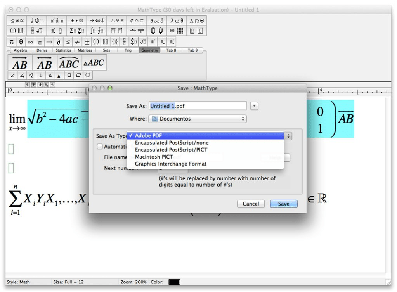Insert the pi symbol from the toolbar
The image size is (397, 292).
pyautogui.click(x=12, y=41)
